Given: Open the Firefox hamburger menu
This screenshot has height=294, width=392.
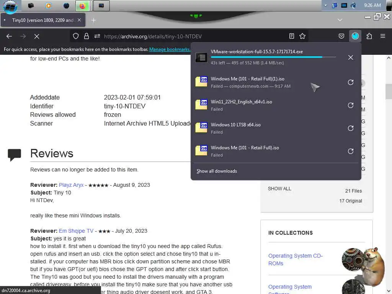Looking at the screenshot, I should 383,36.
